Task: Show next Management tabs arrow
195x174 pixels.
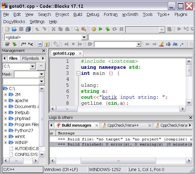Action: pyautogui.click(x=43, y=58)
